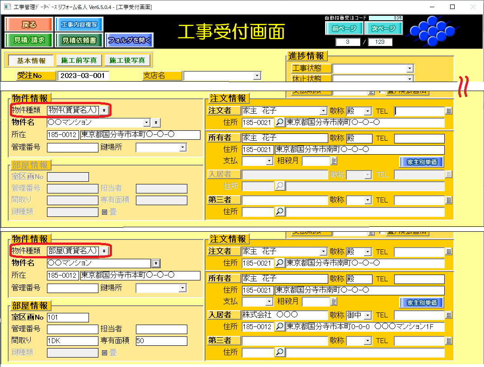
Task: Click the 第三者 TEL list icon in the 部屋(賃貸名人) form
Action: [448, 340]
